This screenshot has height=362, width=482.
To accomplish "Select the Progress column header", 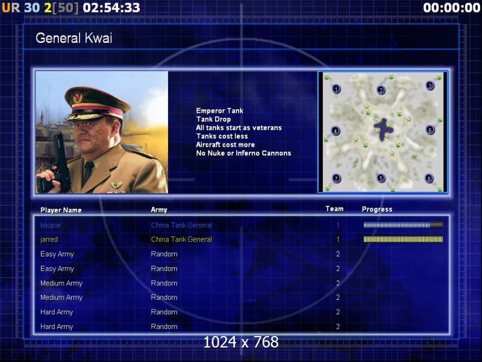I will click(x=377, y=209).
